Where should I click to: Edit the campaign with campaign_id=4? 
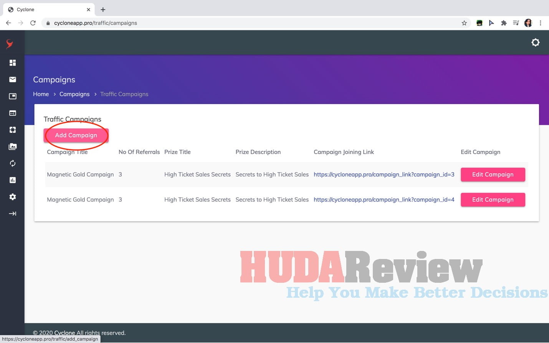[493, 200]
